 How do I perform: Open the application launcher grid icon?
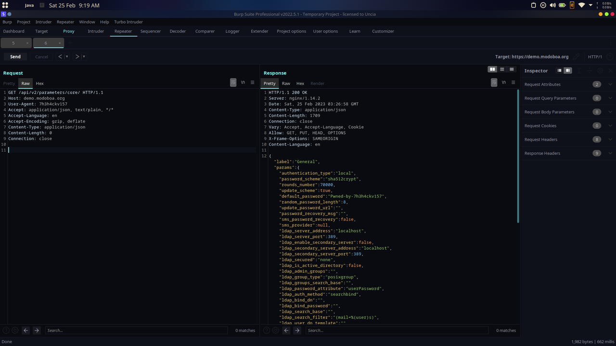pyautogui.click(x=5, y=5)
